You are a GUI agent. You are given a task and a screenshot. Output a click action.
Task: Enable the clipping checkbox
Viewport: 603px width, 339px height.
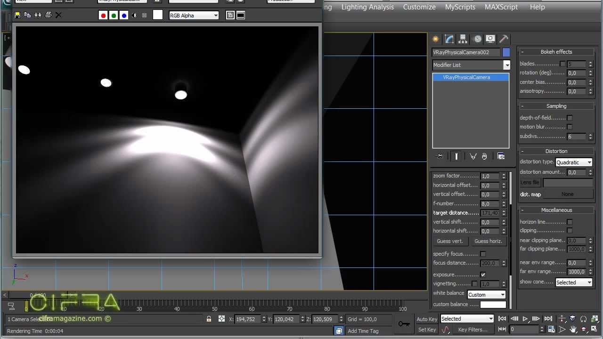pyautogui.click(x=570, y=231)
